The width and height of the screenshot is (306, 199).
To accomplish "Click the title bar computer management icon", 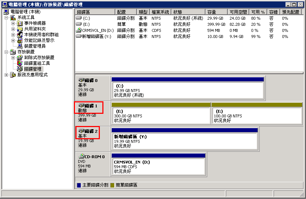I will click(5, 4).
